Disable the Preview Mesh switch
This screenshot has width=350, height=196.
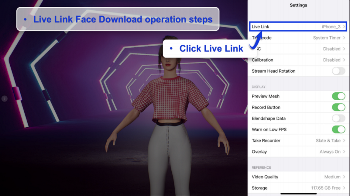[338, 96]
